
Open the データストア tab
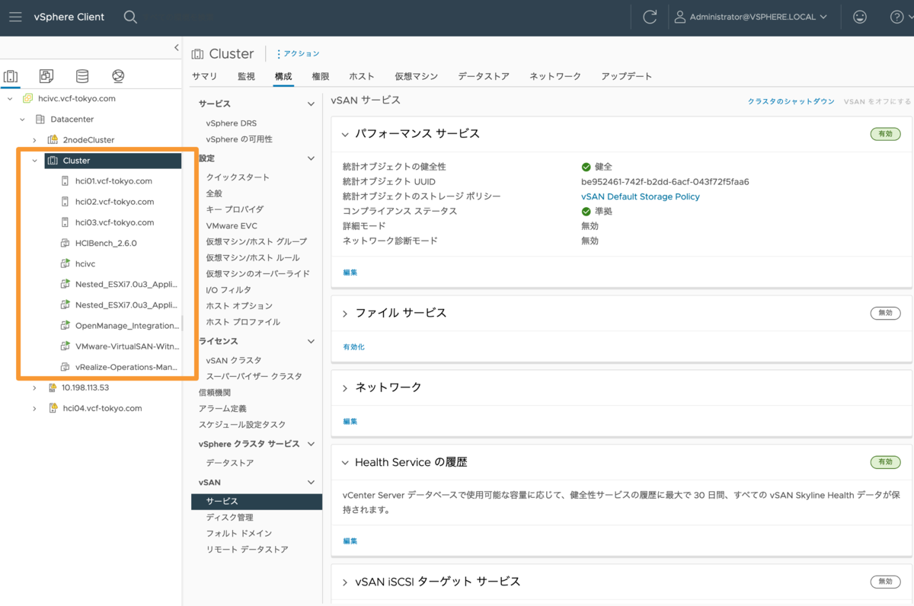click(484, 76)
